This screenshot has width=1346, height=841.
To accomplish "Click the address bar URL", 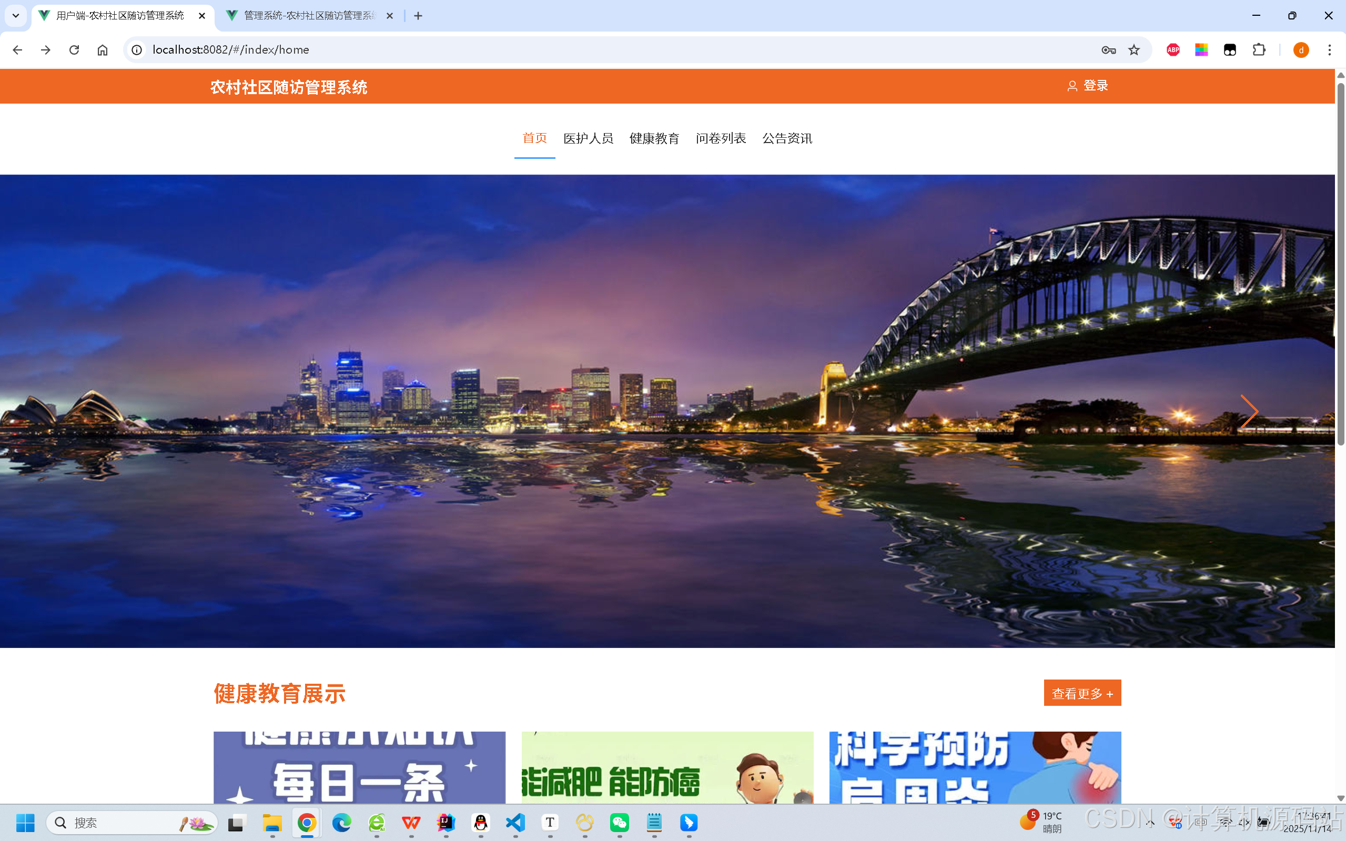I will tap(231, 50).
